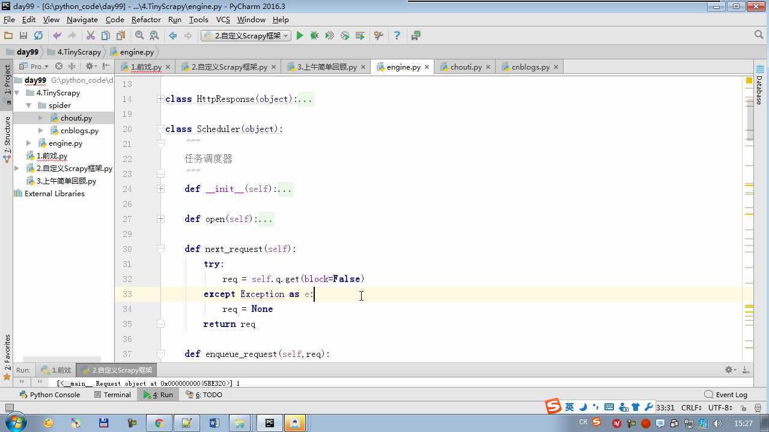Expand the folded HttpResponse class

pos(160,99)
